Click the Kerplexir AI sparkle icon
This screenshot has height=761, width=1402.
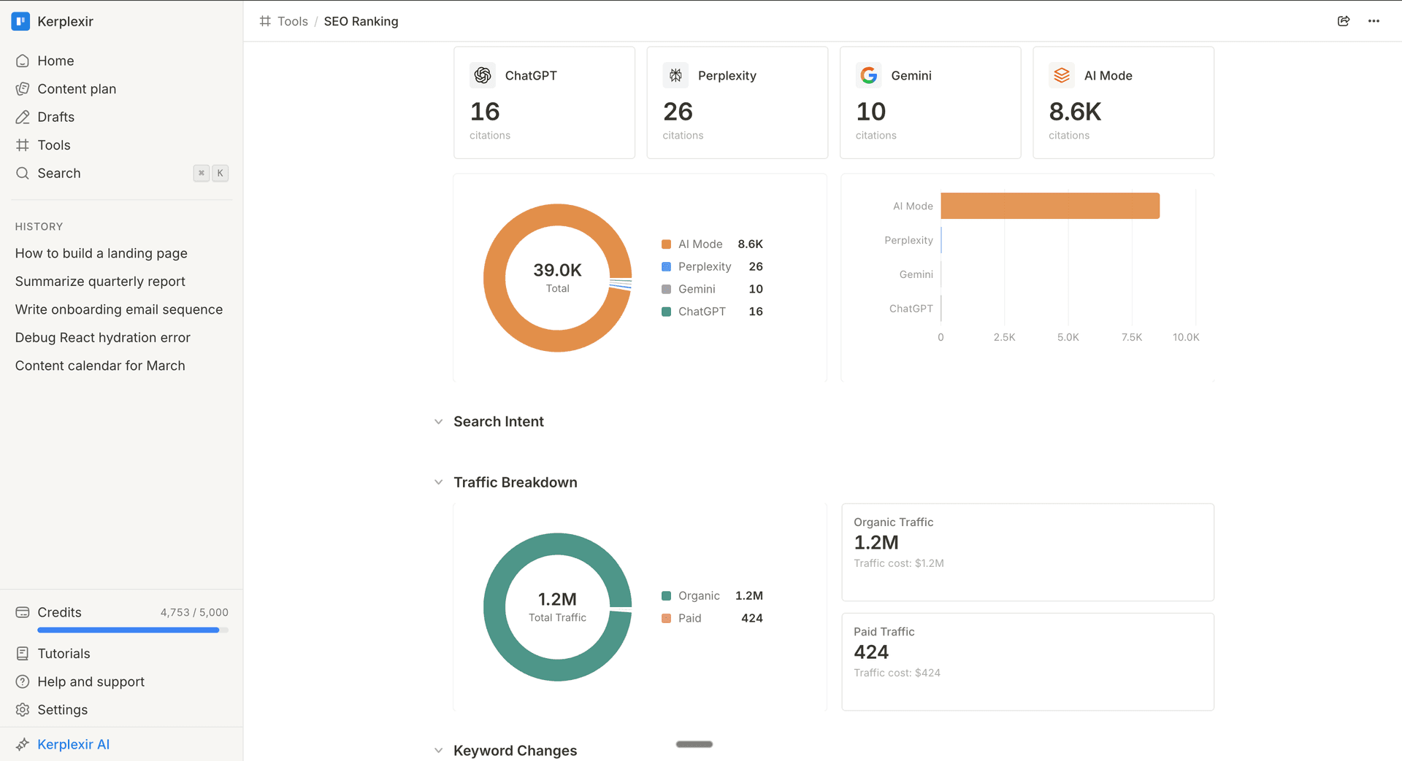(22, 743)
